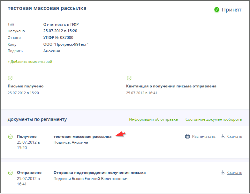Click the 'Документы по регламенту' section header

coord(37,119)
